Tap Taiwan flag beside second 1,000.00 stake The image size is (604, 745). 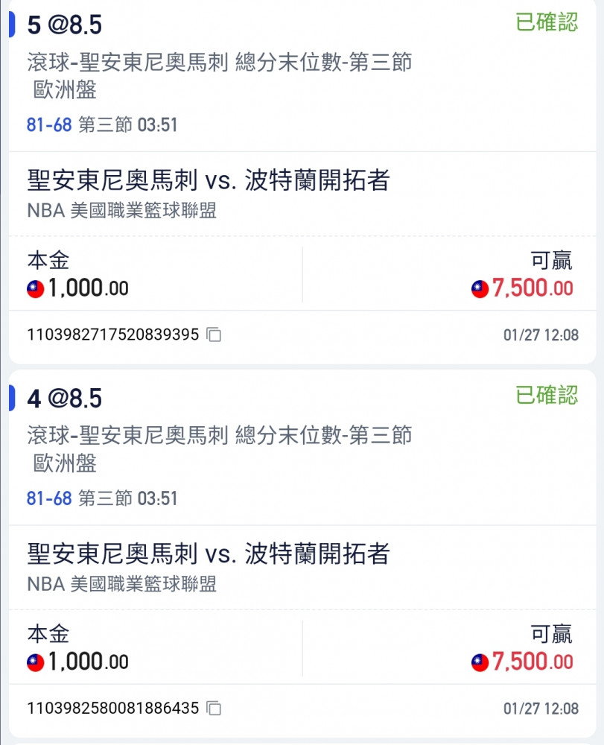36,662
